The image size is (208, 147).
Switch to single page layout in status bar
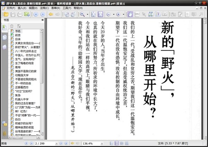tap(112, 143)
